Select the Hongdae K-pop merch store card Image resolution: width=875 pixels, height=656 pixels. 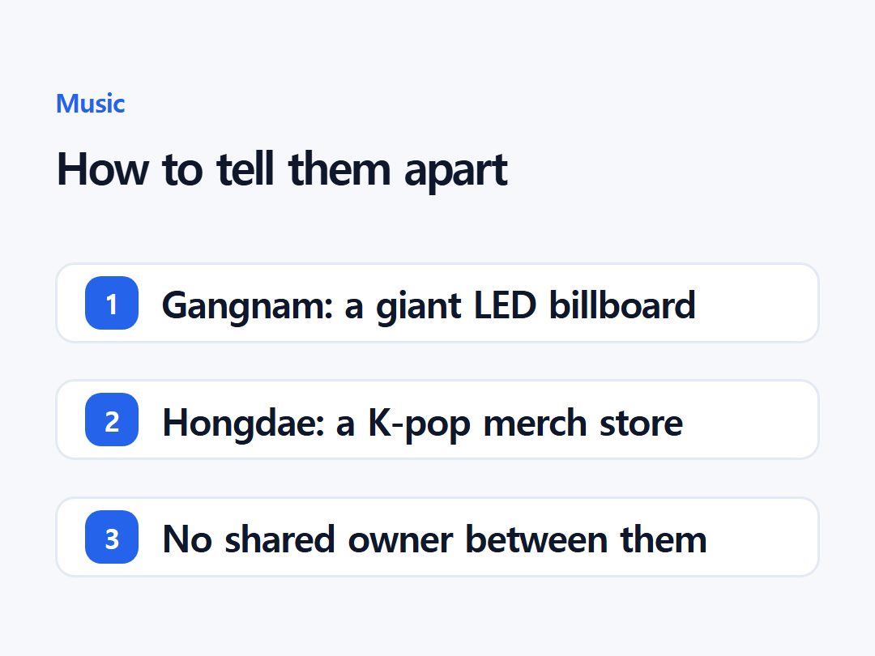click(437, 420)
